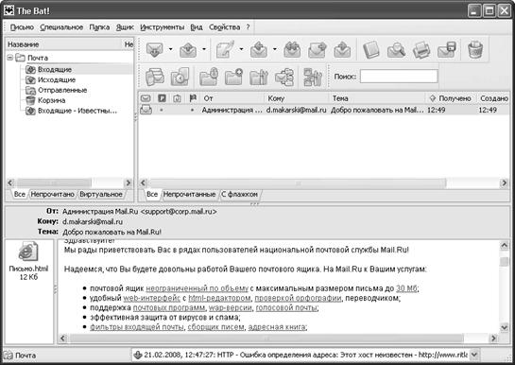Click the vertical scrollbar thumb of the message body
Image resolution: width=515 pixels, height=365 pixels.
click(504, 262)
